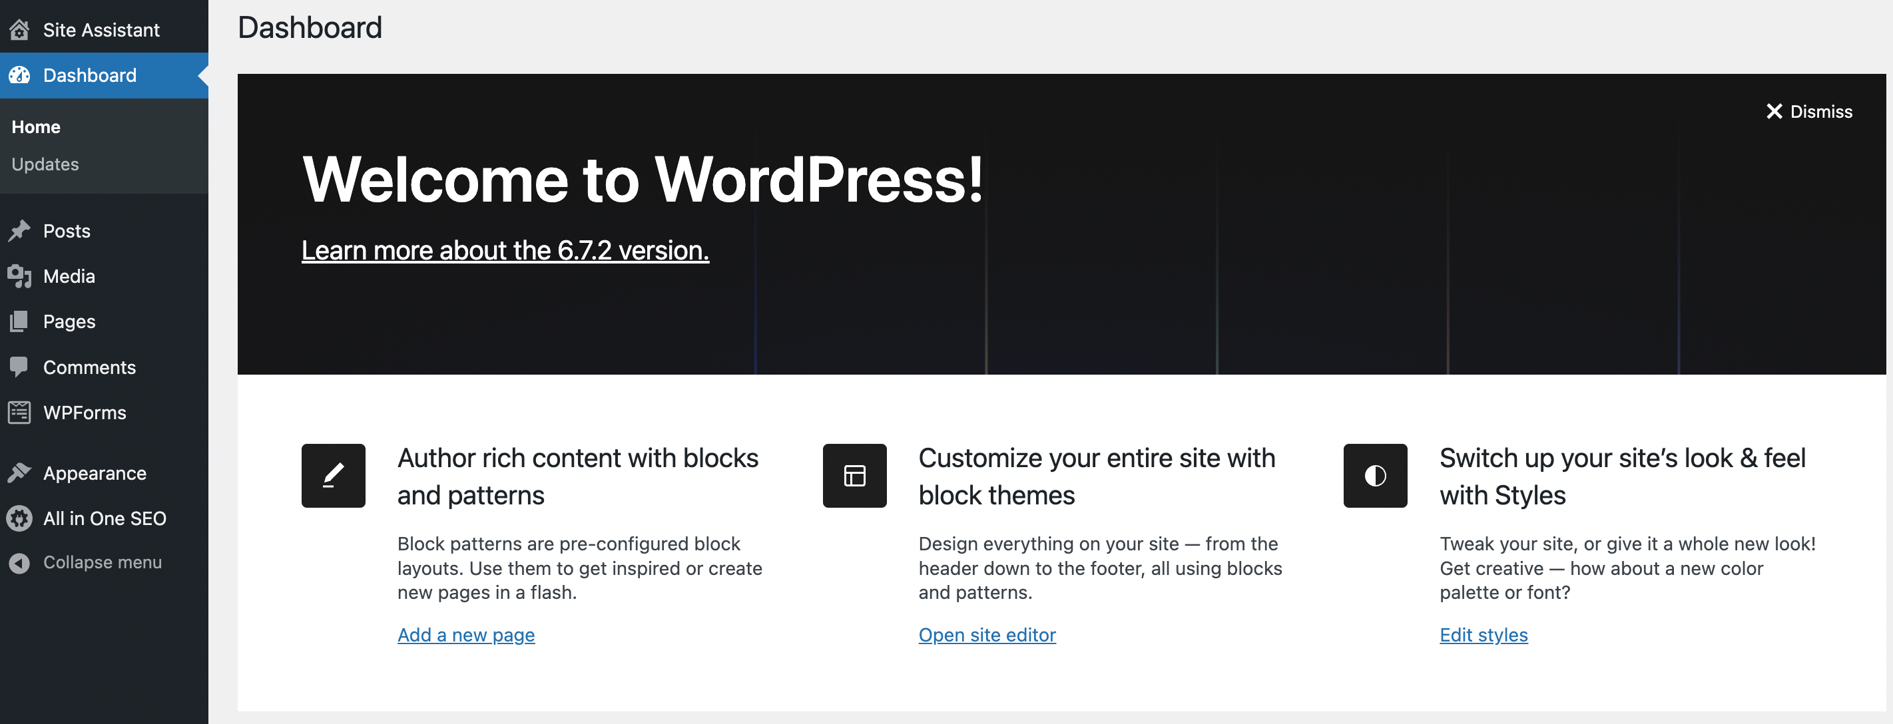The height and width of the screenshot is (724, 1893).
Task: Open the Appearance menu label
Action: point(95,473)
